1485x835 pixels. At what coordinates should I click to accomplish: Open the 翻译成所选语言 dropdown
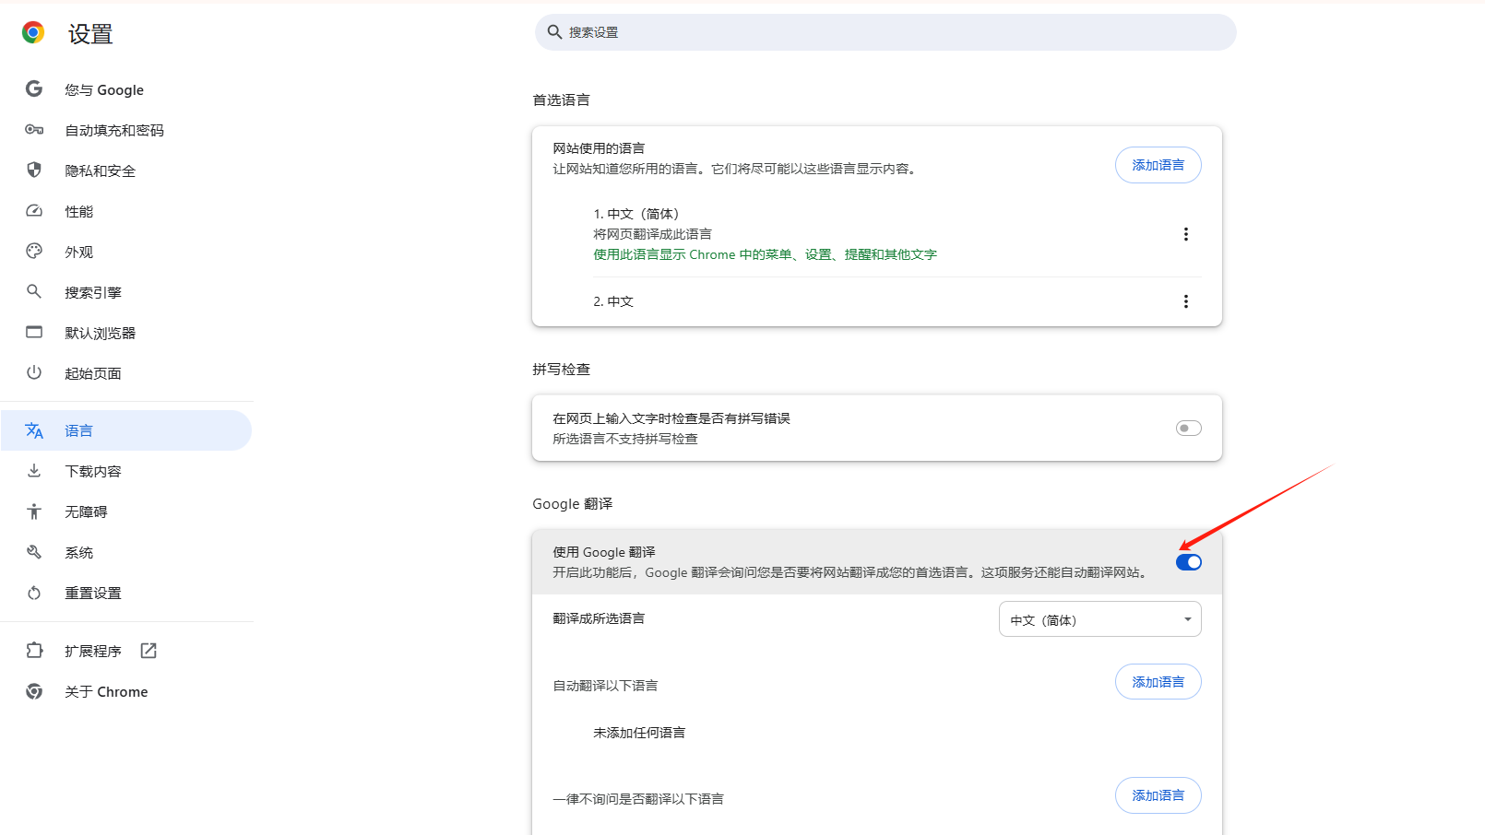[1100, 619]
